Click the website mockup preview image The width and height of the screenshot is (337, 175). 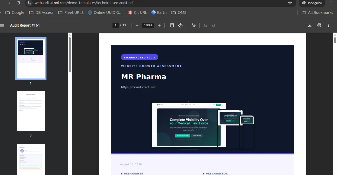click(x=203, y=126)
